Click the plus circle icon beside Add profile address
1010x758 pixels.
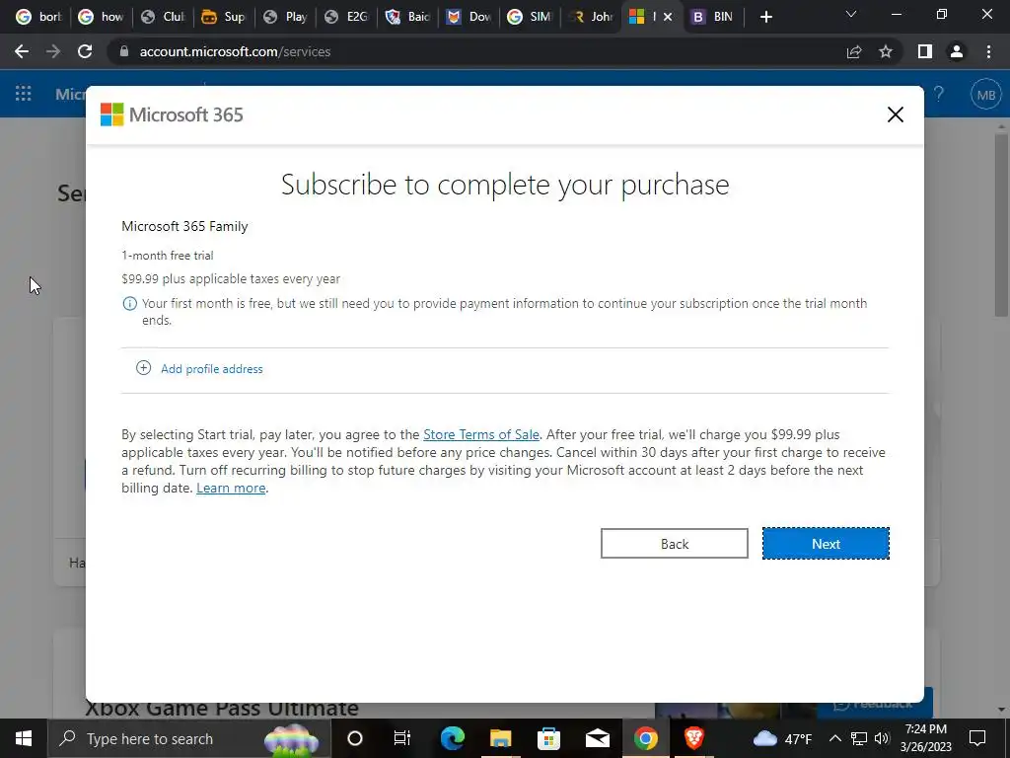tap(143, 368)
